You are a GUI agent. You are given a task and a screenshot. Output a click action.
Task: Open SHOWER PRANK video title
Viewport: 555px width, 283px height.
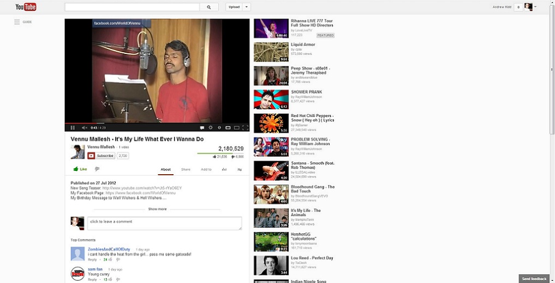[x=307, y=92]
